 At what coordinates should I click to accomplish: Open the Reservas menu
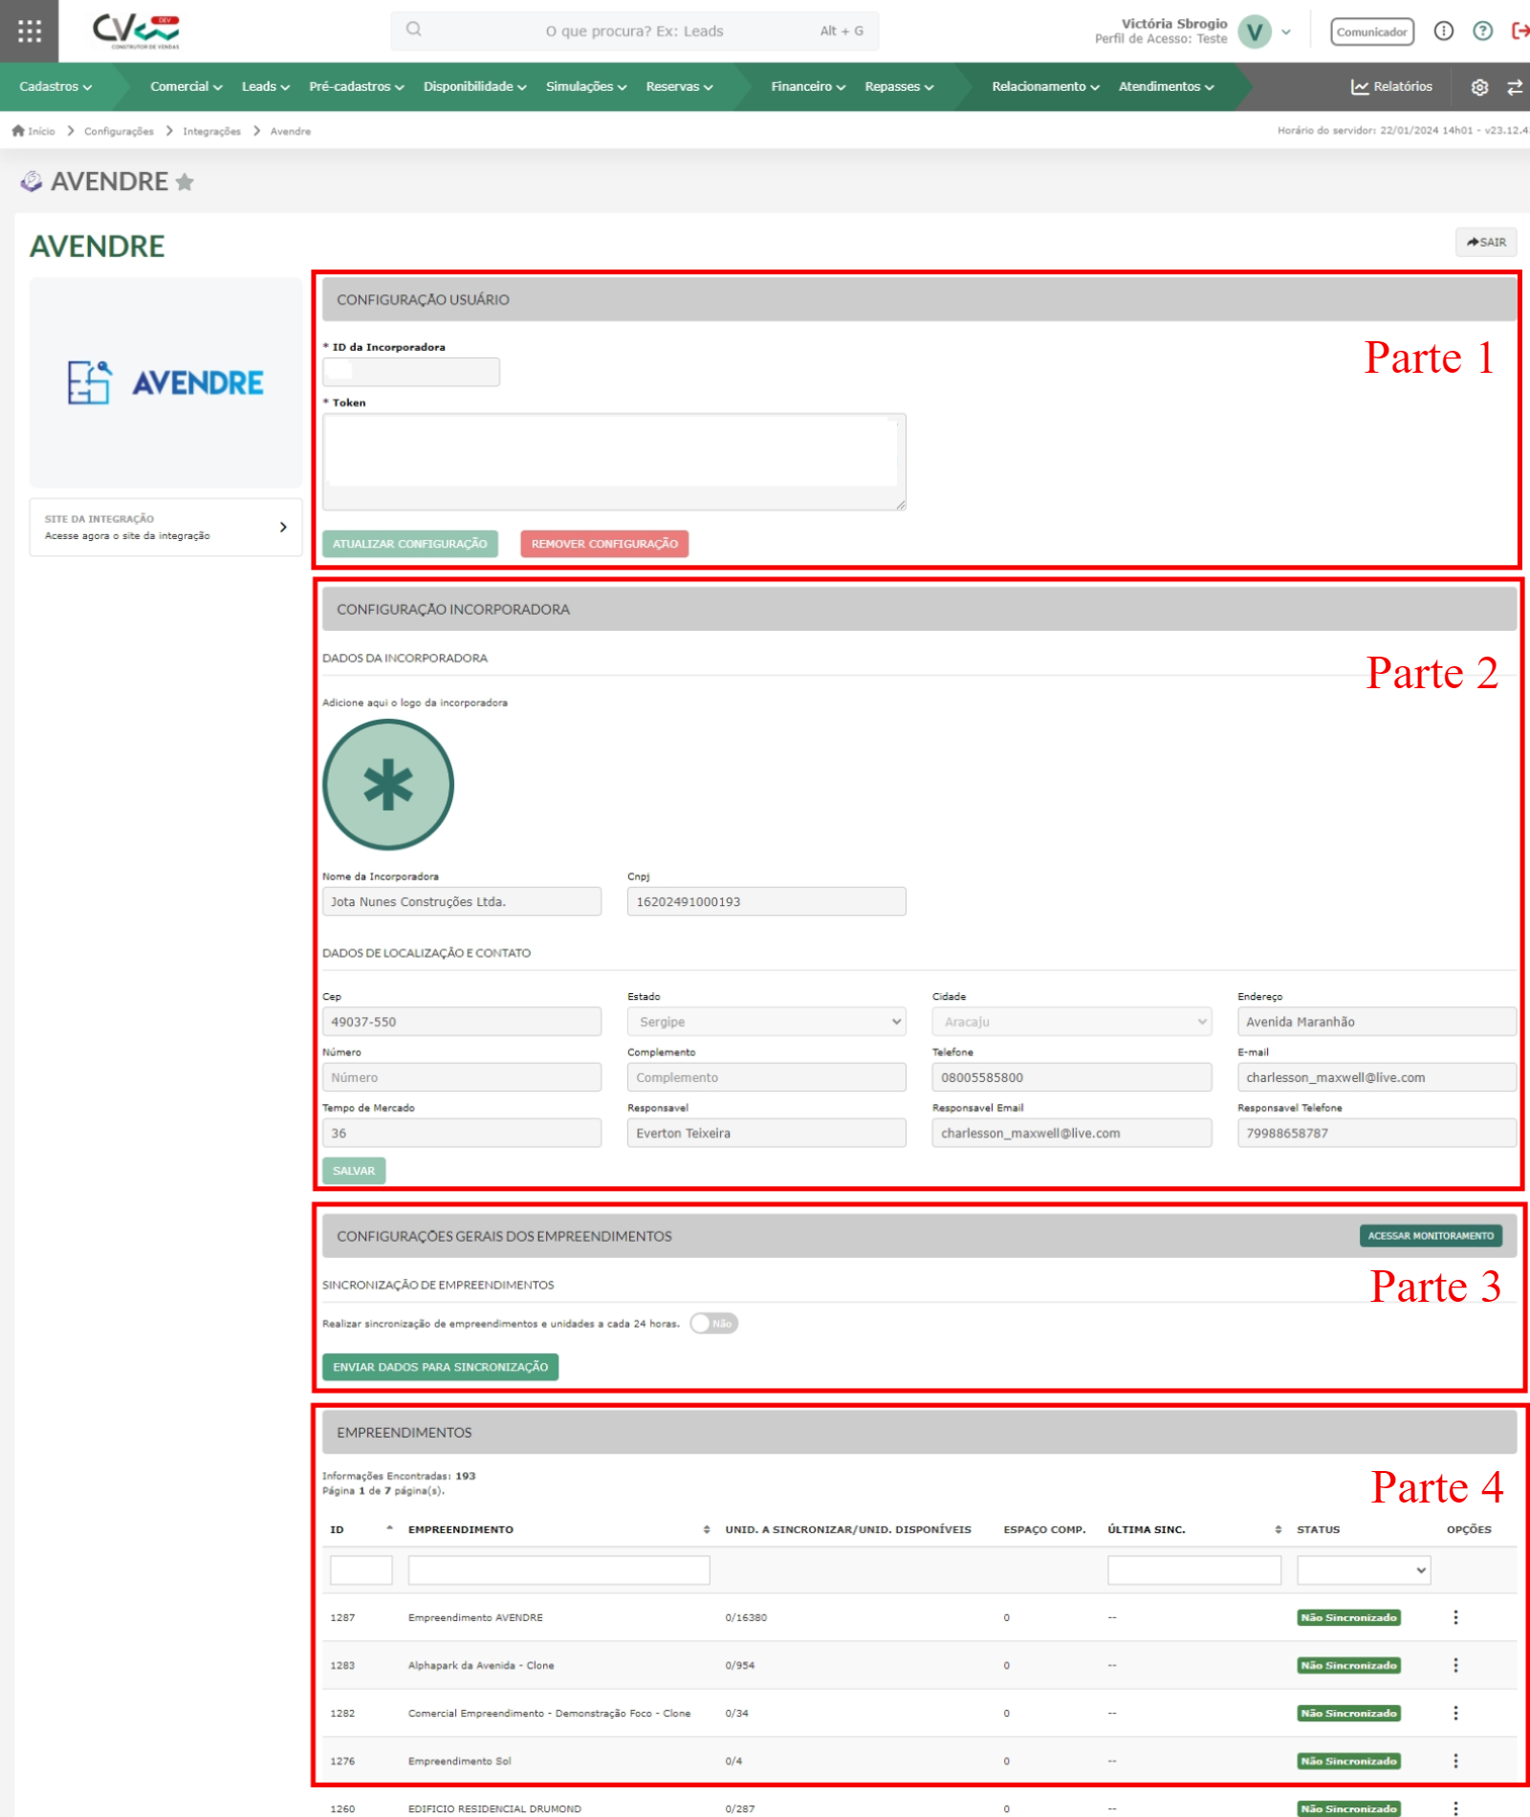(679, 87)
